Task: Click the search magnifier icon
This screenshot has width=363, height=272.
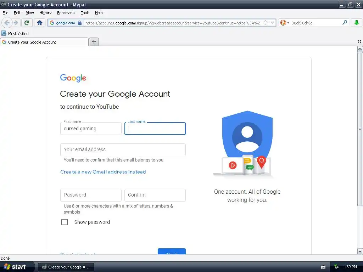Action: (345, 23)
